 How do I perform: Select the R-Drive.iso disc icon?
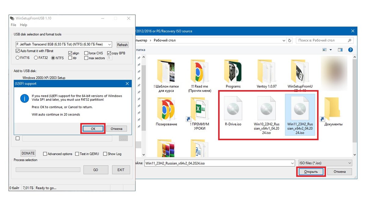(233, 108)
